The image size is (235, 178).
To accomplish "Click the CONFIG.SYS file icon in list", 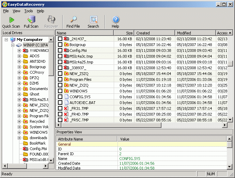I will click(66, 97).
